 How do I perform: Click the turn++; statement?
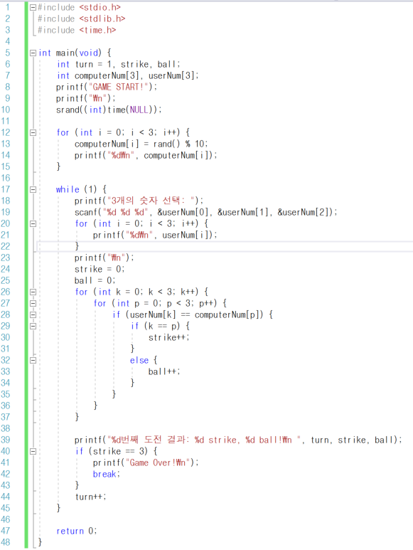[90, 497]
